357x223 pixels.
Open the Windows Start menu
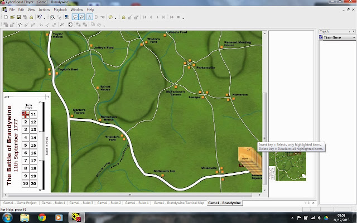pyautogui.click(x=7, y=218)
